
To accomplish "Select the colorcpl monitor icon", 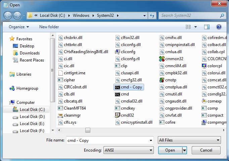I will (204, 66).
